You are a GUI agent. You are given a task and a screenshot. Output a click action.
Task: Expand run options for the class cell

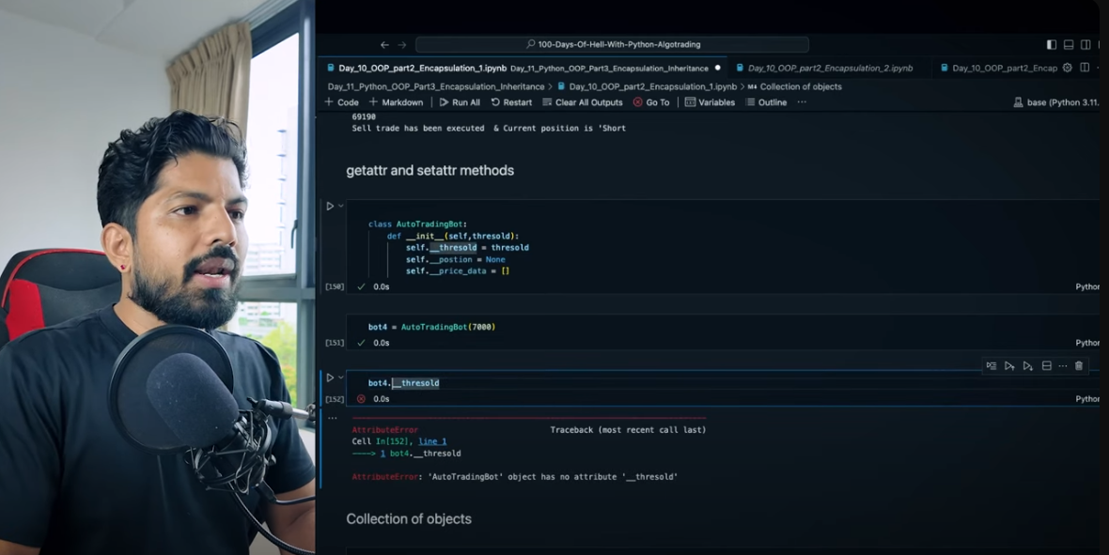pos(340,207)
